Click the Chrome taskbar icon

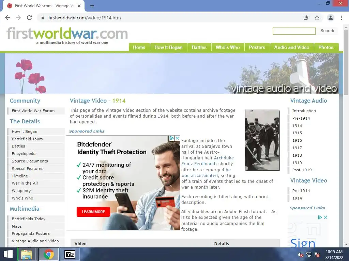click(48, 254)
